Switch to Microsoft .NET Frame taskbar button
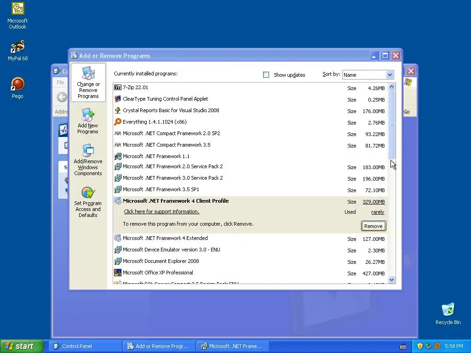471x353 pixels. (x=233, y=346)
